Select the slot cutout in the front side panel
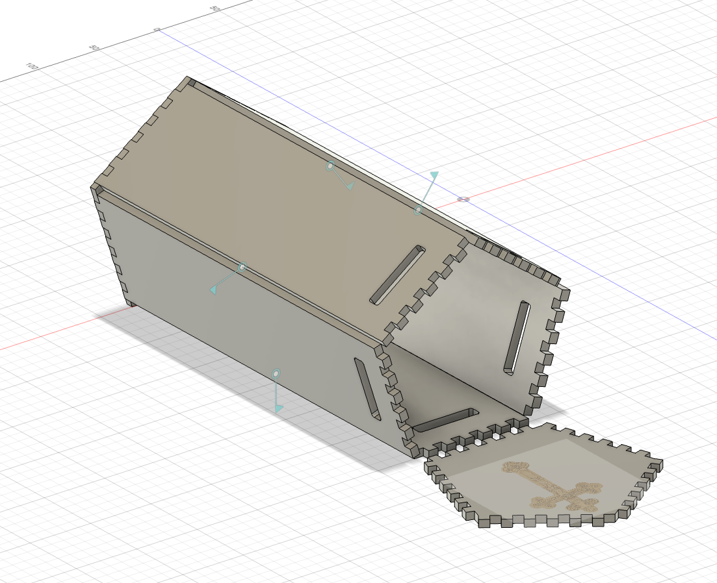The width and height of the screenshot is (717, 583). (x=367, y=389)
